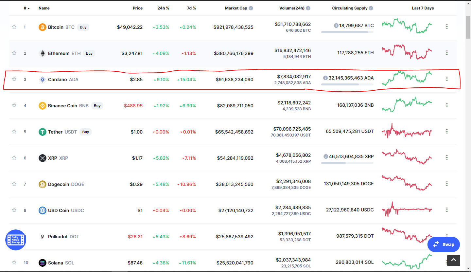This screenshot has width=471, height=272.
Task: Open the three-dot menu for XRP
Action: (447, 157)
